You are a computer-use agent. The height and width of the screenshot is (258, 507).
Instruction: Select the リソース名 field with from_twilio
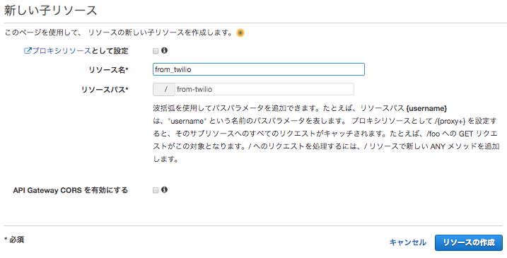(259, 69)
